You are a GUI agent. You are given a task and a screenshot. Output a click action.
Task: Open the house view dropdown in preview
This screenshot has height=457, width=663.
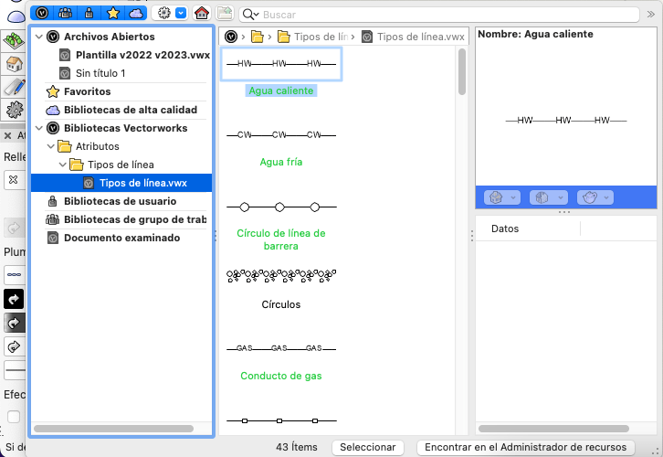[500, 197]
